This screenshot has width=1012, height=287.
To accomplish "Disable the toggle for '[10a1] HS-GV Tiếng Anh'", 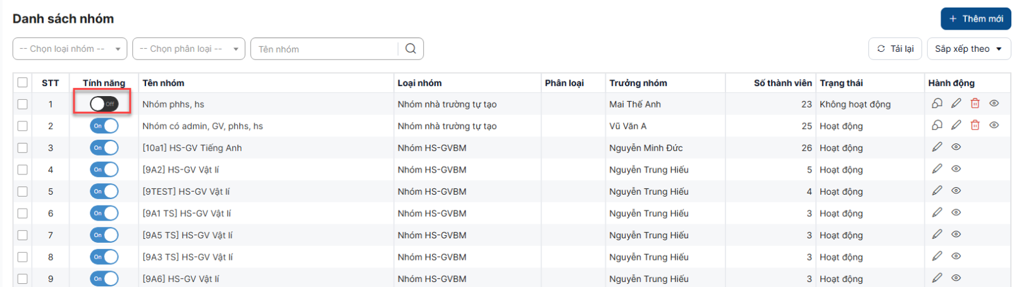I will [x=104, y=148].
